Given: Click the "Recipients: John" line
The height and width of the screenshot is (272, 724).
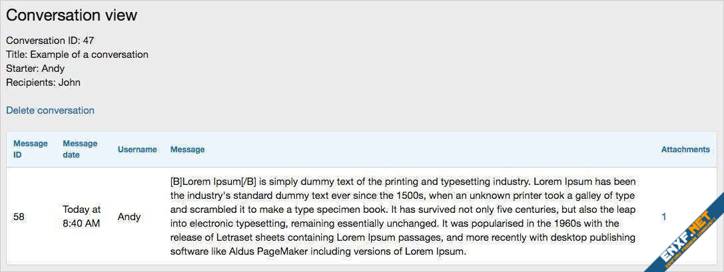Looking at the screenshot, I should pos(43,82).
